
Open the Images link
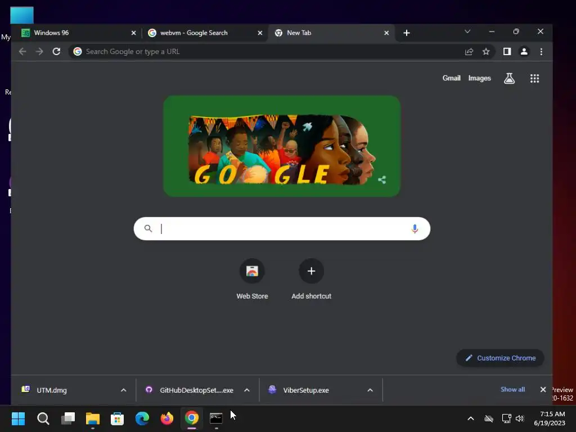click(x=479, y=78)
